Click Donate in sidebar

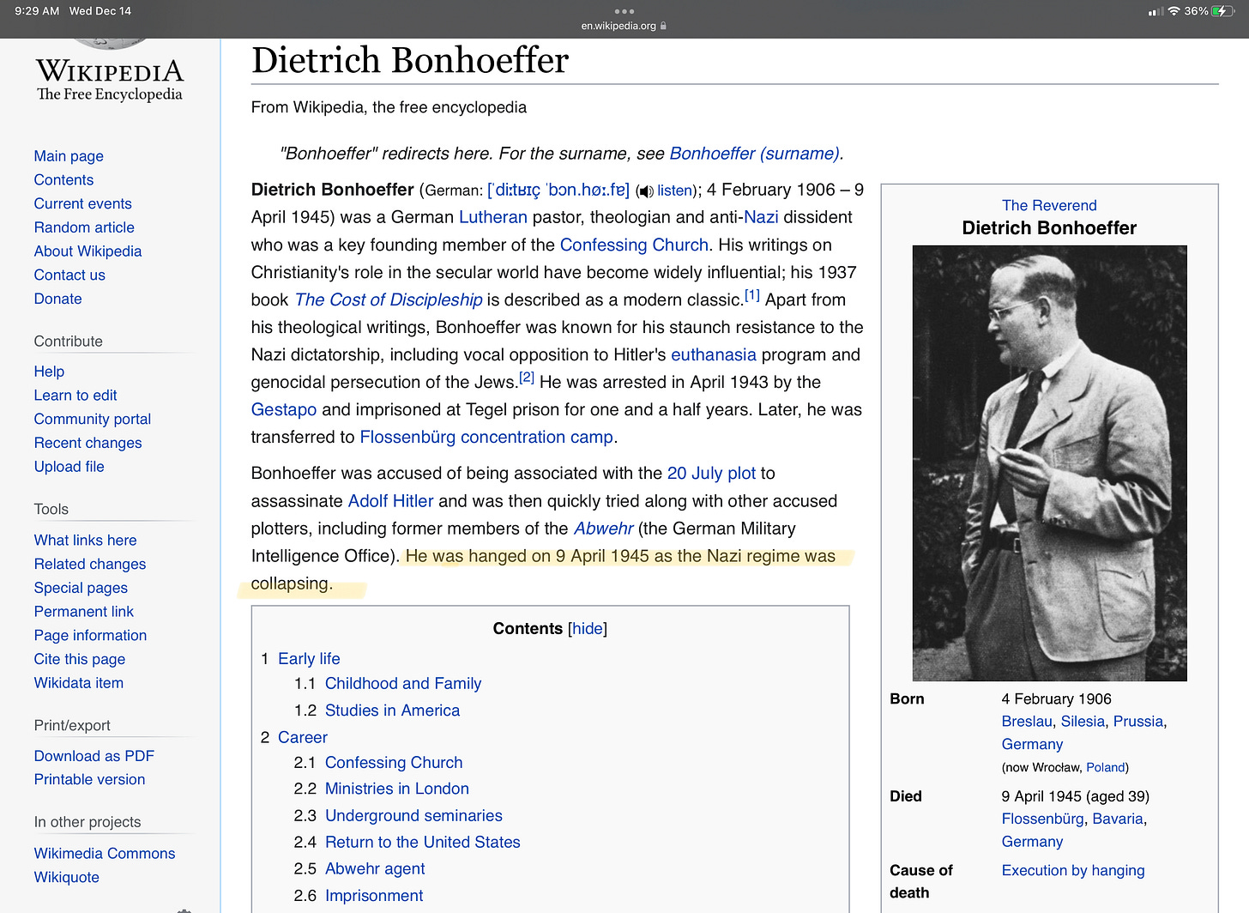coord(57,299)
